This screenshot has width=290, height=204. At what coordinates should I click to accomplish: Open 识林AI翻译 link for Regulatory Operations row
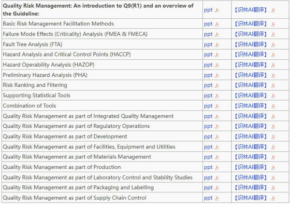click(x=251, y=126)
